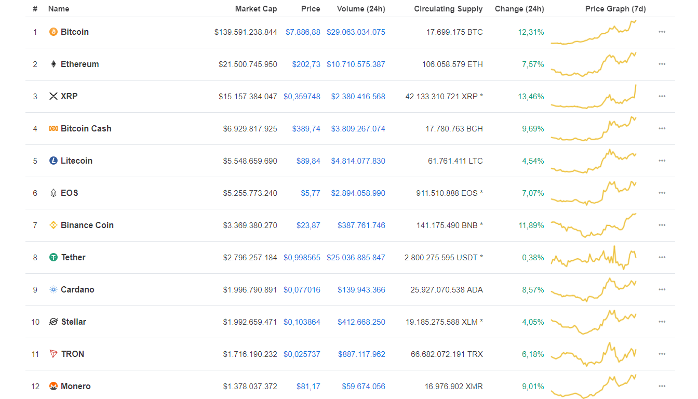
Task: Click the Binance Coin logo icon
Action: click(x=53, y=225)
